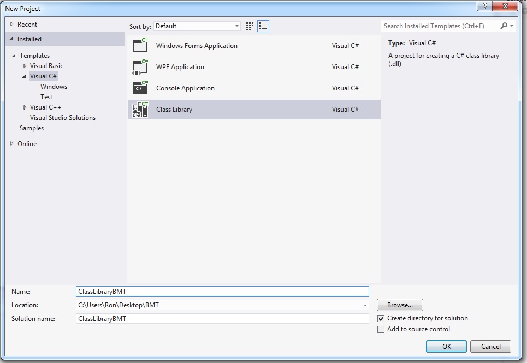Image resolution: width=527 pixels, height=363 pixels.
Task: Click the search magnifier icon
Action: click(x=504, y=26)
